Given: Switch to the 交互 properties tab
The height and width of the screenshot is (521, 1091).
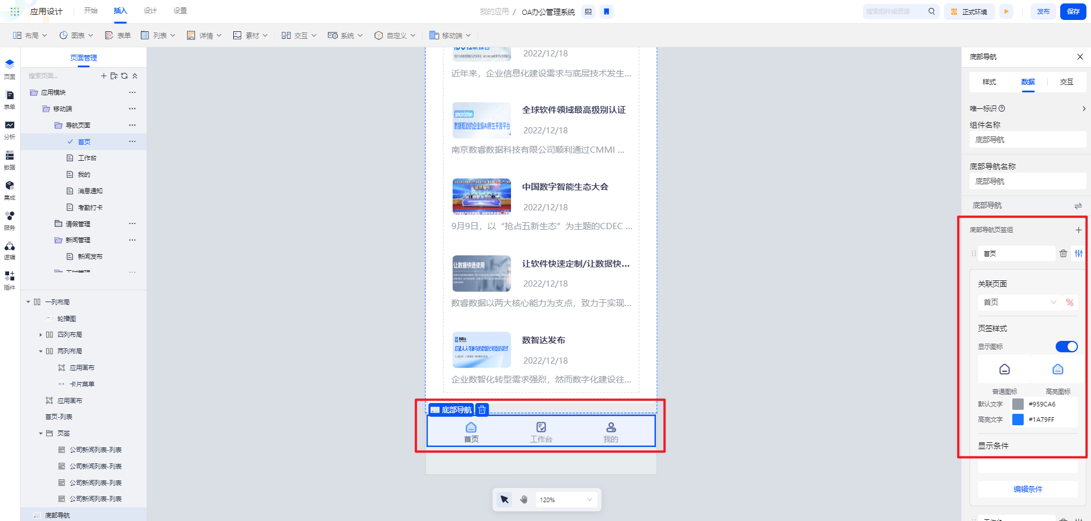Looking at the screenshot, I should coord(1066,82).
